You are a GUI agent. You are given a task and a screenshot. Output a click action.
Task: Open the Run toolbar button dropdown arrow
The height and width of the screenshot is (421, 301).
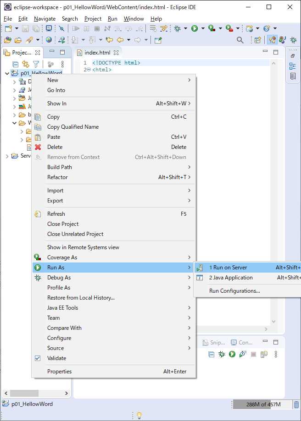(203, 28)
